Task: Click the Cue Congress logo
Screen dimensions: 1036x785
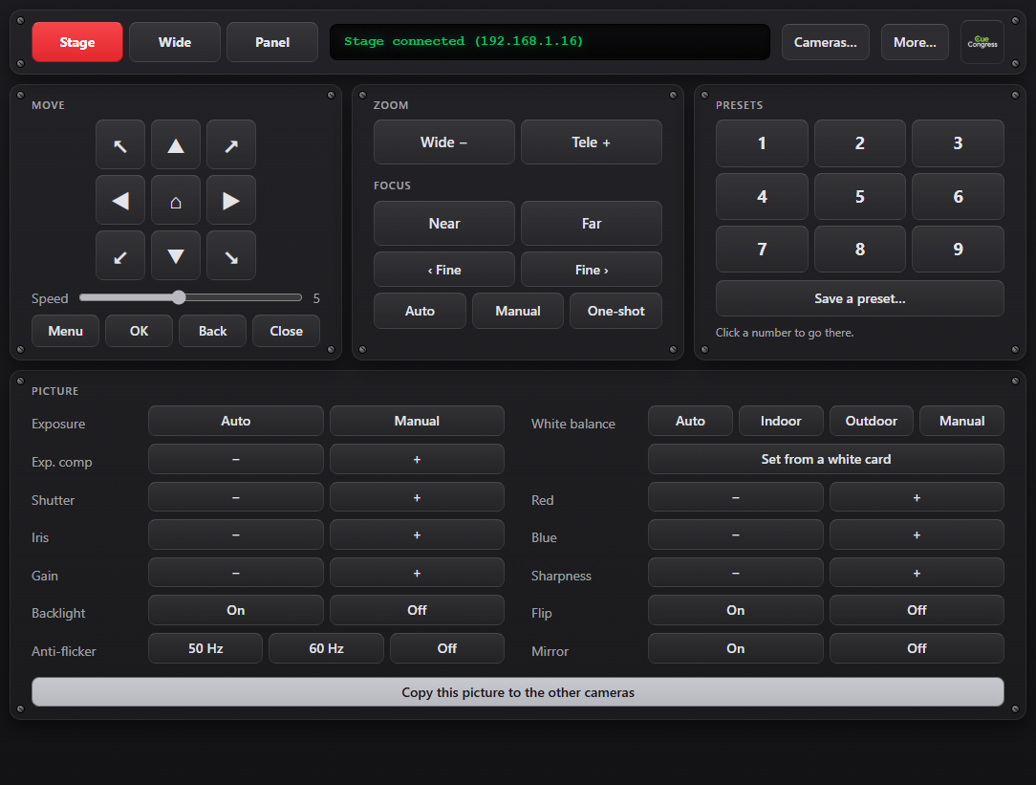Action: [982, 42]
